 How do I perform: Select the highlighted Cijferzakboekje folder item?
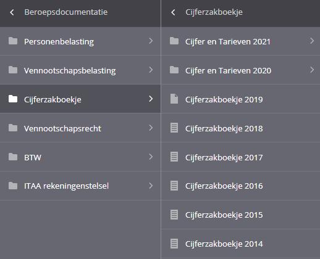[80, 99]
